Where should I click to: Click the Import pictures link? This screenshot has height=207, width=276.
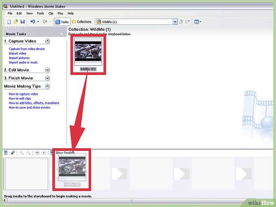[19, 58]
